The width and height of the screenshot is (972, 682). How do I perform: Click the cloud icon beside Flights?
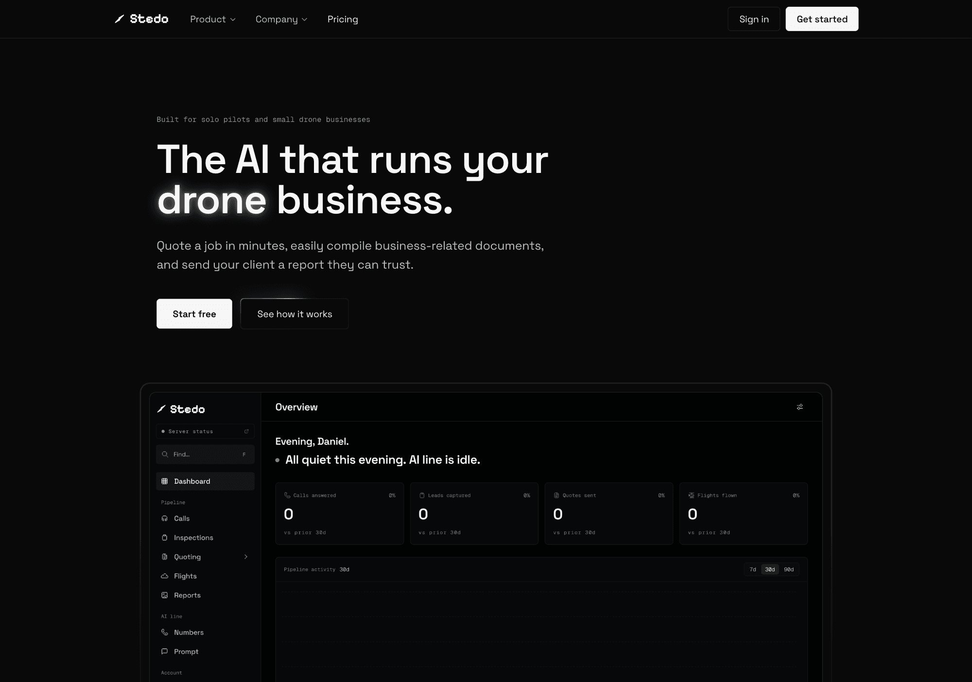point(165,576)
